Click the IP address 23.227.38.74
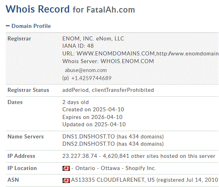The height and width of the screenshot is (187, 219). click(80, 156)
